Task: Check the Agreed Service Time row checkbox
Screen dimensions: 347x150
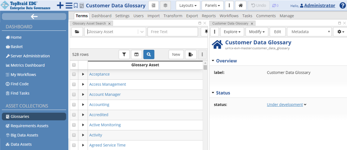Action: click(74, 145)
